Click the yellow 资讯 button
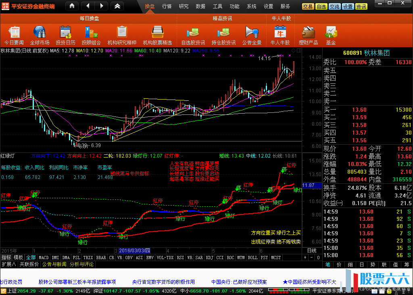 361,6
